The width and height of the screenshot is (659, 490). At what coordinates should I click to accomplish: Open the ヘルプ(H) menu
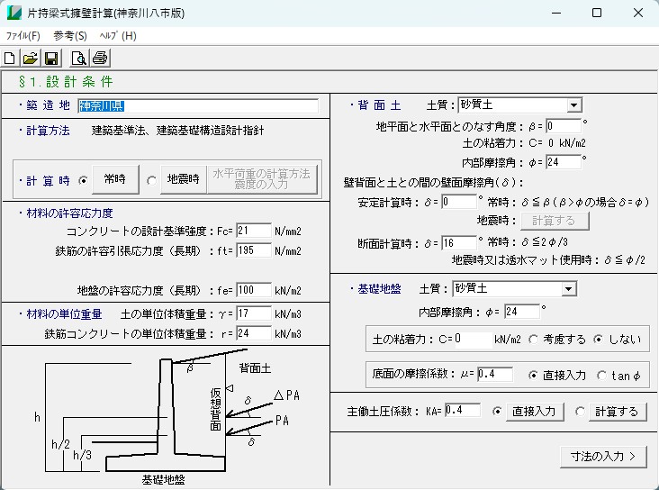[x=117, y=36]
